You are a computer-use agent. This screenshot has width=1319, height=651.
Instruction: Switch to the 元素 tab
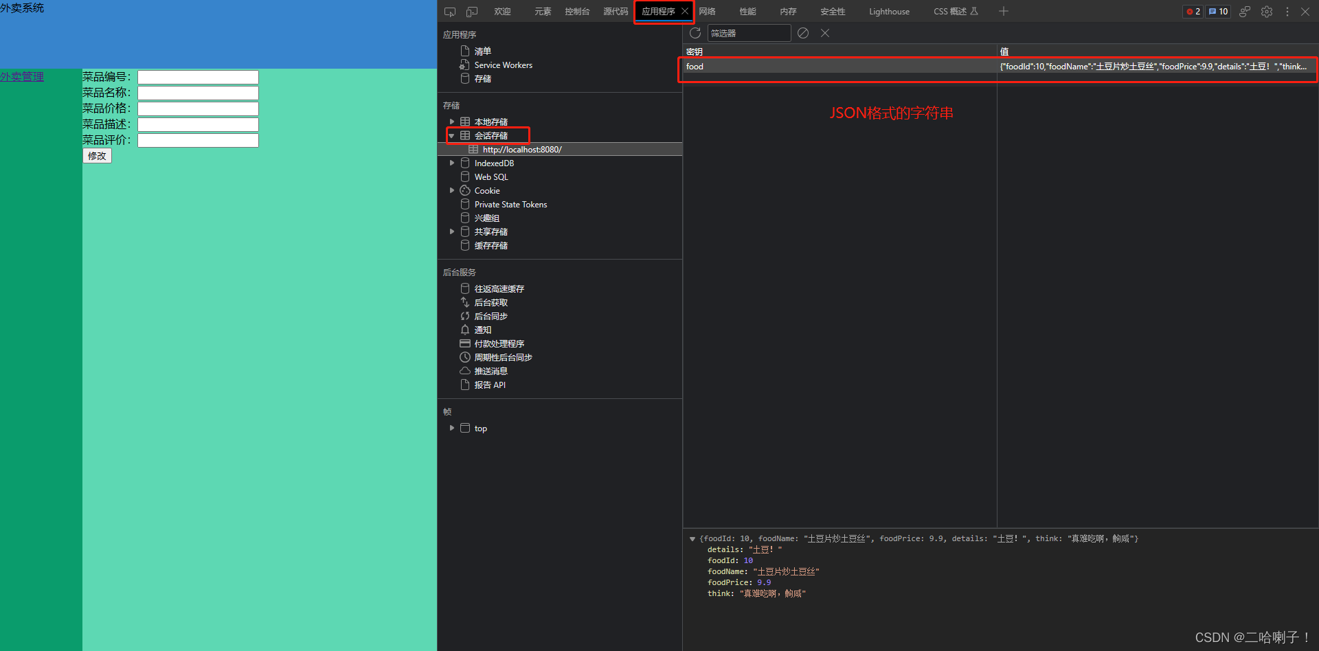click(x=543, y=11)
